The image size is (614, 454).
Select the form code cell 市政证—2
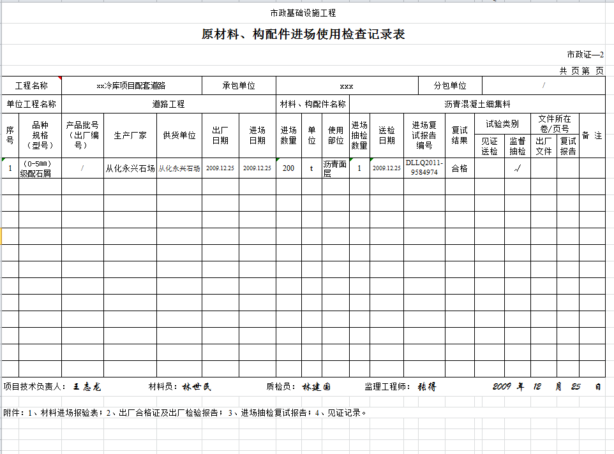(x=585, y=55)
